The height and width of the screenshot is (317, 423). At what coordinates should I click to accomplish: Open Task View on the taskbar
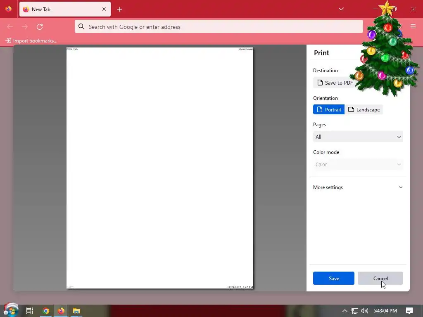(30, 311)
